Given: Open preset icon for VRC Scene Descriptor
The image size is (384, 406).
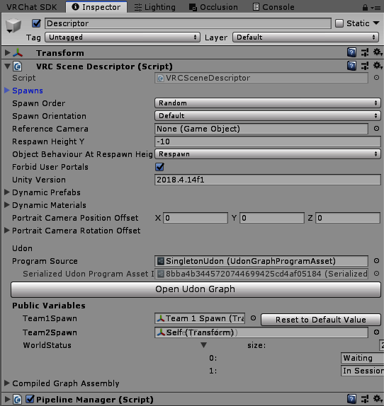Looking at the screenshot, I should tap(365, 66).
